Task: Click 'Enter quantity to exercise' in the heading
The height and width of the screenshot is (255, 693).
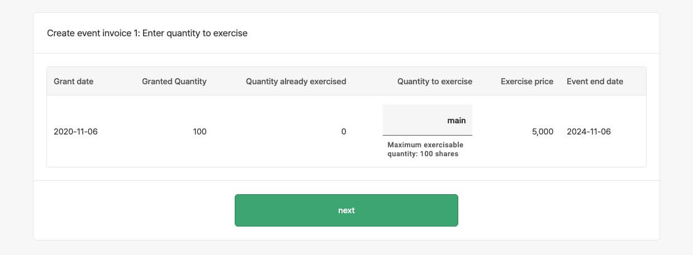Action: pos(195,33)
